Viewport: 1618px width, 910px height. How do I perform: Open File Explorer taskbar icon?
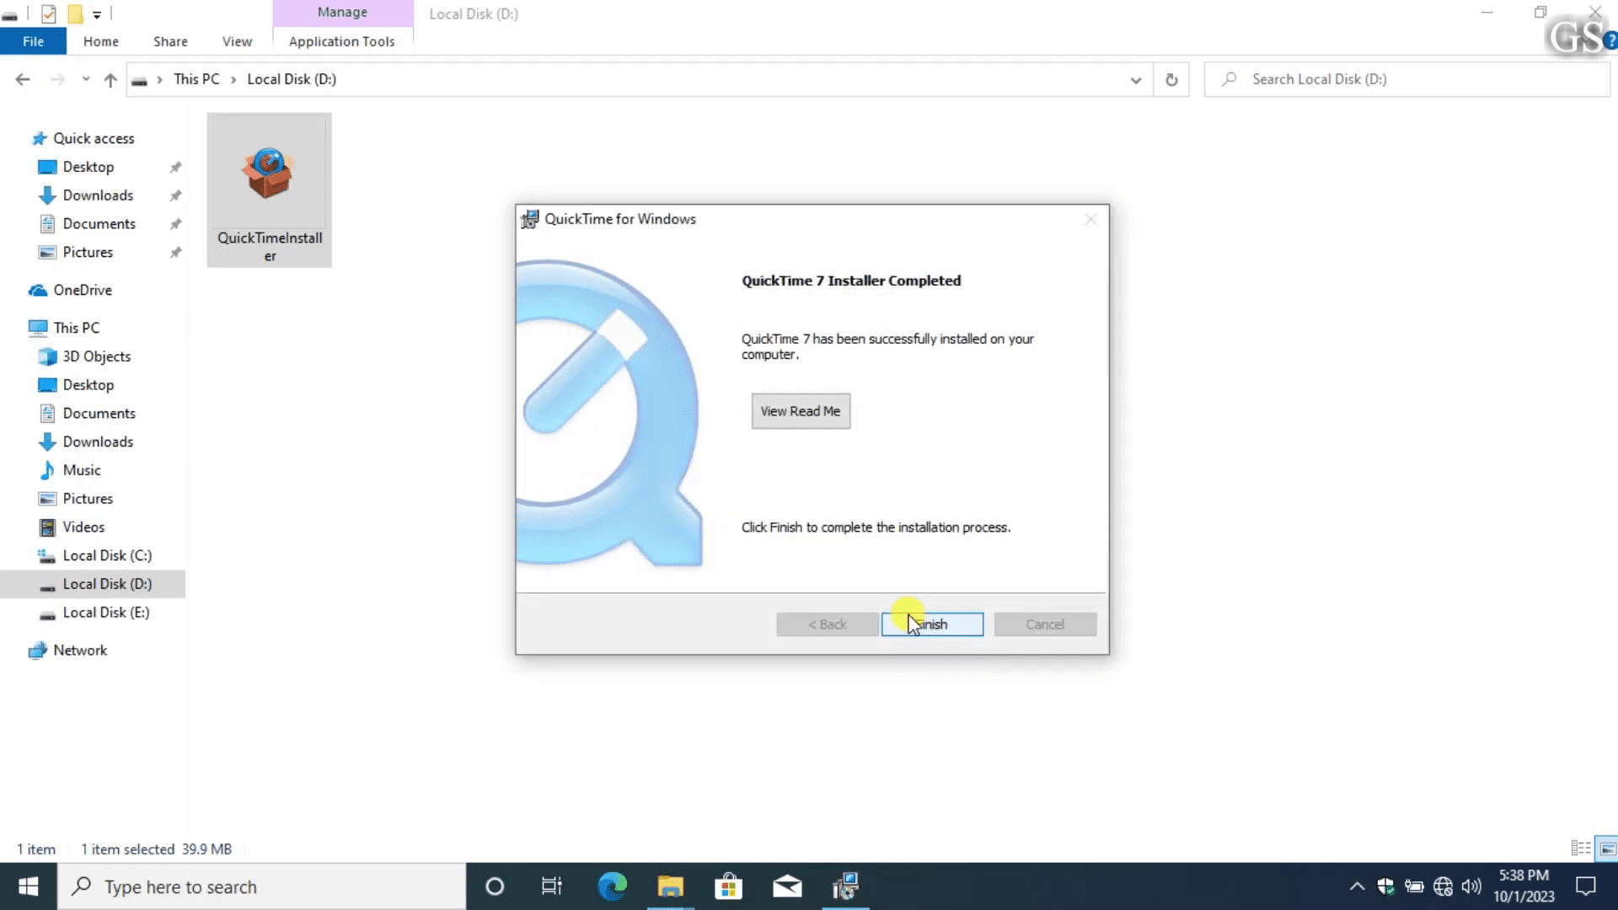pos(671,886)
